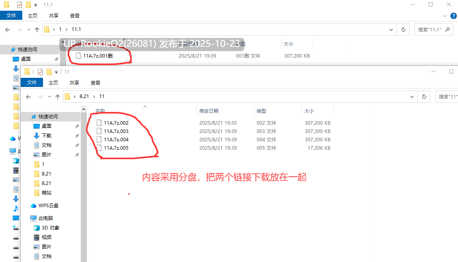
Task: Select 此电脑 in window 11 sidebar
Action: tap(46, 218)
